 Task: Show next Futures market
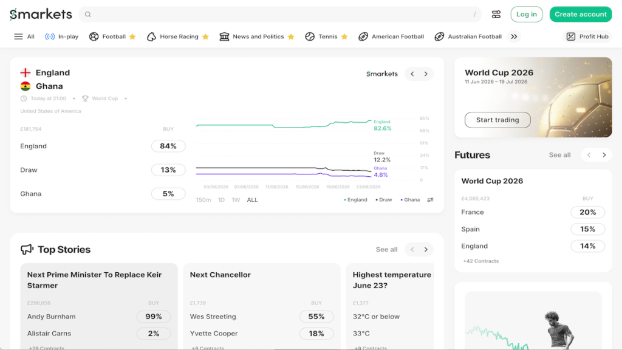604,155
